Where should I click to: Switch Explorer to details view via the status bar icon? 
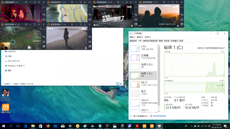[118, 84]
